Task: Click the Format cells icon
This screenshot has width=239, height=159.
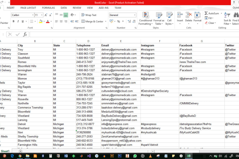Action: [197, 15]
